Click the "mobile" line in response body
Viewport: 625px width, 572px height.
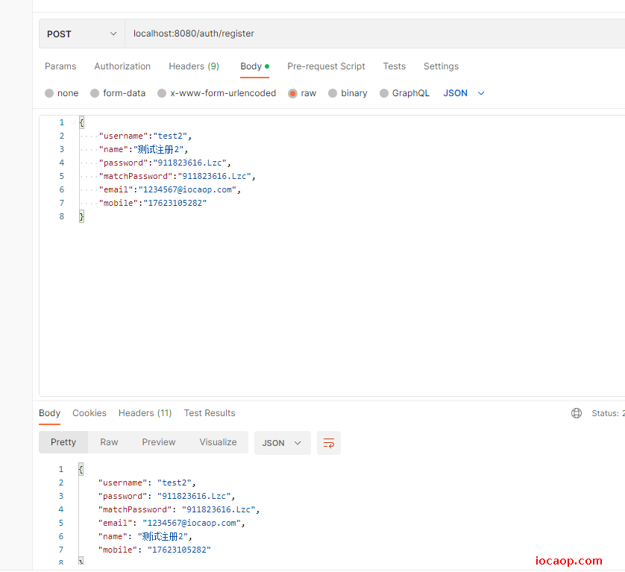(154, 550)
